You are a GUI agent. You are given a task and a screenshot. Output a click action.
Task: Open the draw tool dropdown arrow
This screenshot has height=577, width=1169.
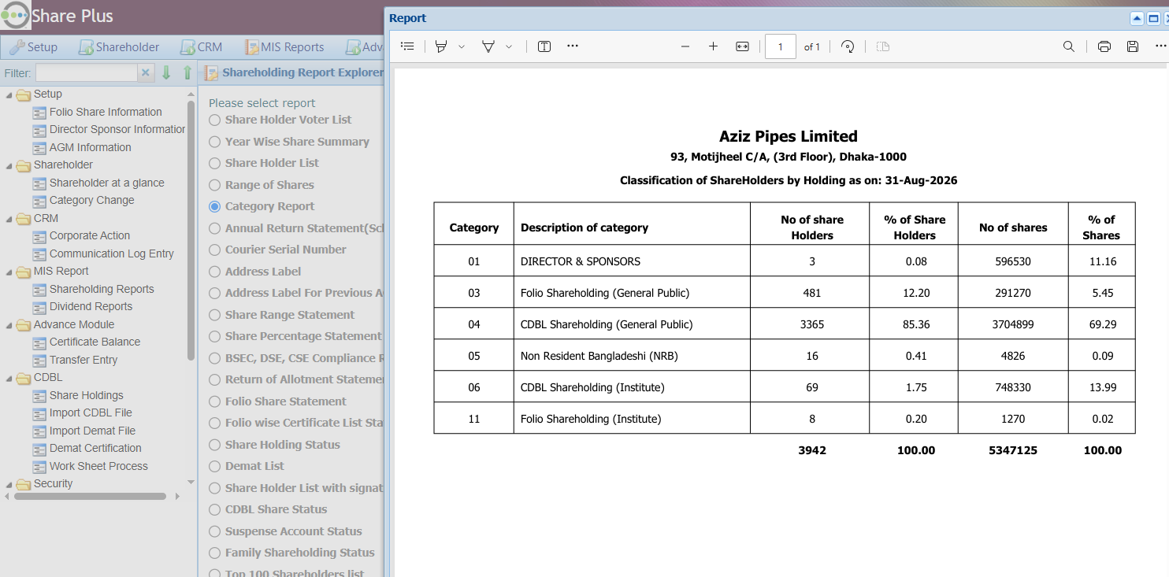[509, 46]
